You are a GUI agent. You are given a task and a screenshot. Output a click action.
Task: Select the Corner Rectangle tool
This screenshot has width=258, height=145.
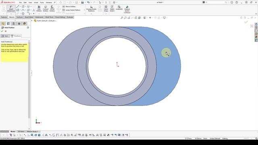18,10
